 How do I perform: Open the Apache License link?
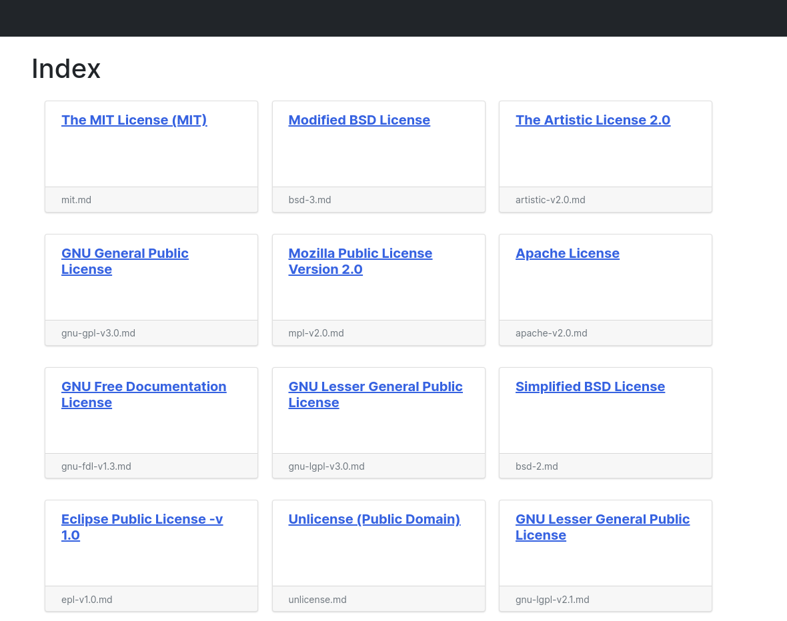(567, 253)
